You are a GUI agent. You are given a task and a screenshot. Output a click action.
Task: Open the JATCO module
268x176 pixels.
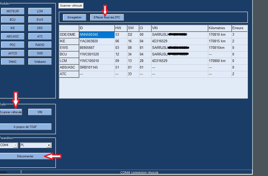(13, 53)
